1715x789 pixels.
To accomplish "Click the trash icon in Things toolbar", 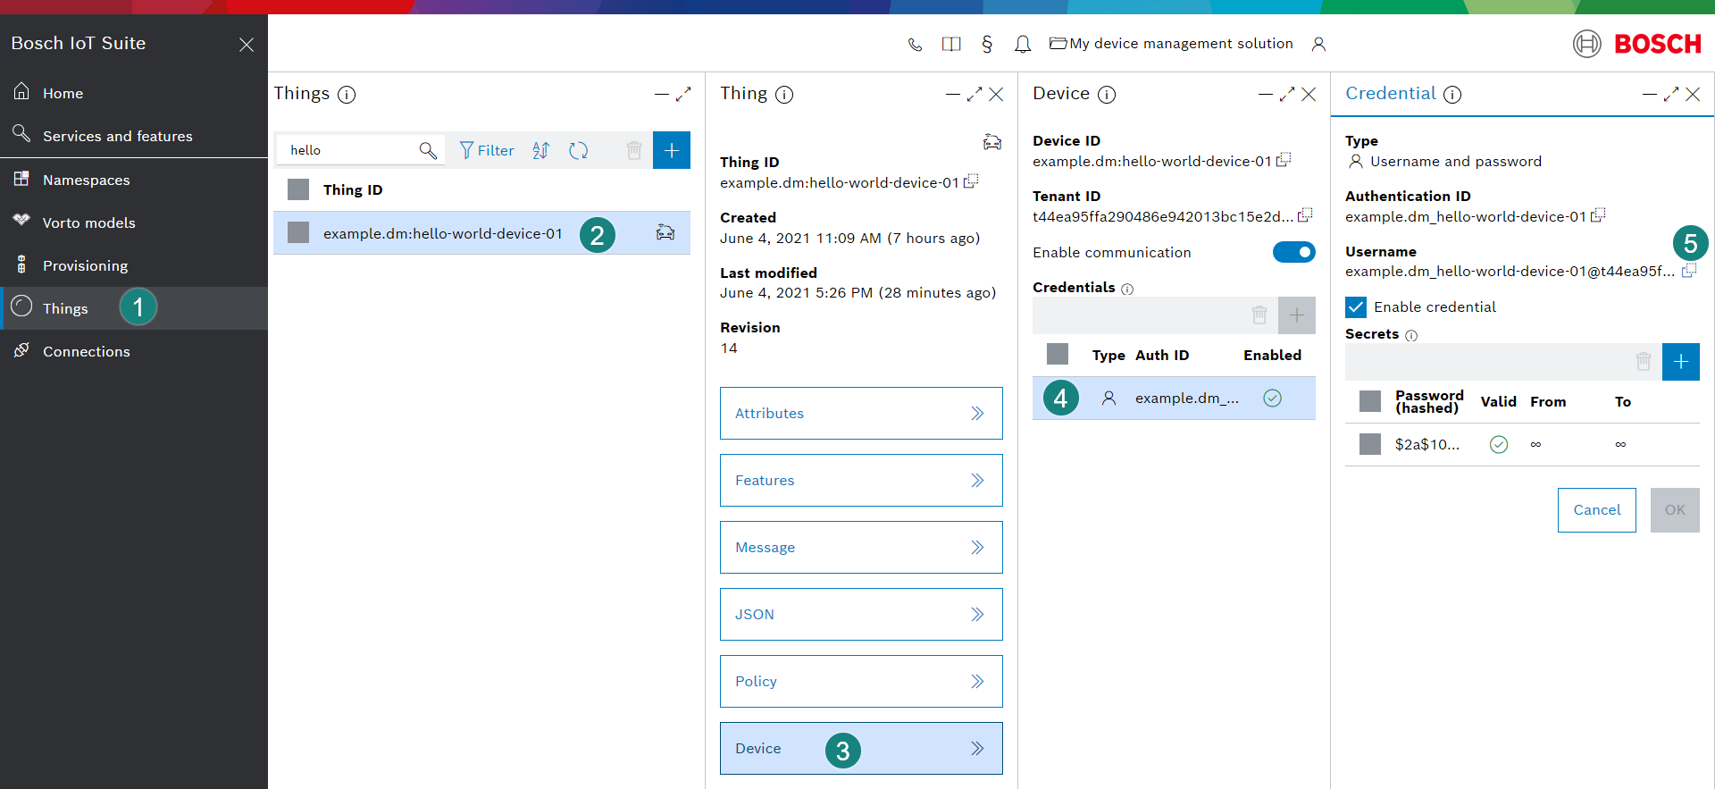I will coord(634,150).
